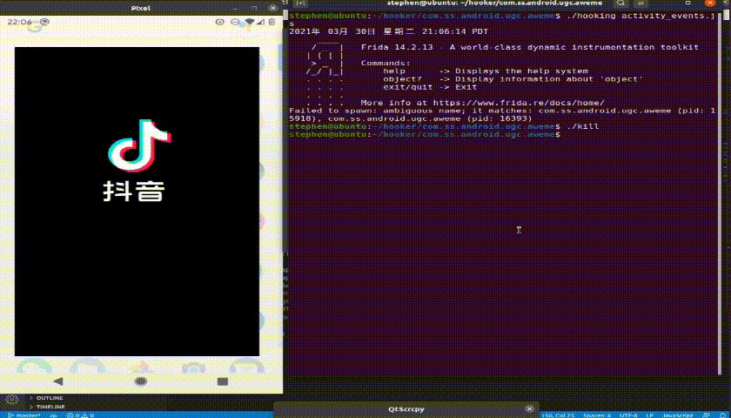Click the 'Frida 14.2.13' version text
The image size is (731, 418).
[397, 47]
